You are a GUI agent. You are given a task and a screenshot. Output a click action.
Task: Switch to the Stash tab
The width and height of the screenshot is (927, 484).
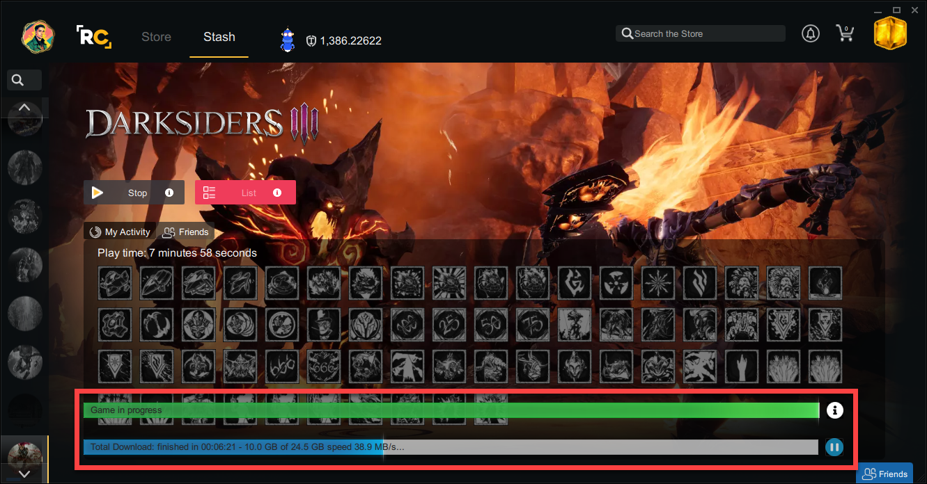219,37
